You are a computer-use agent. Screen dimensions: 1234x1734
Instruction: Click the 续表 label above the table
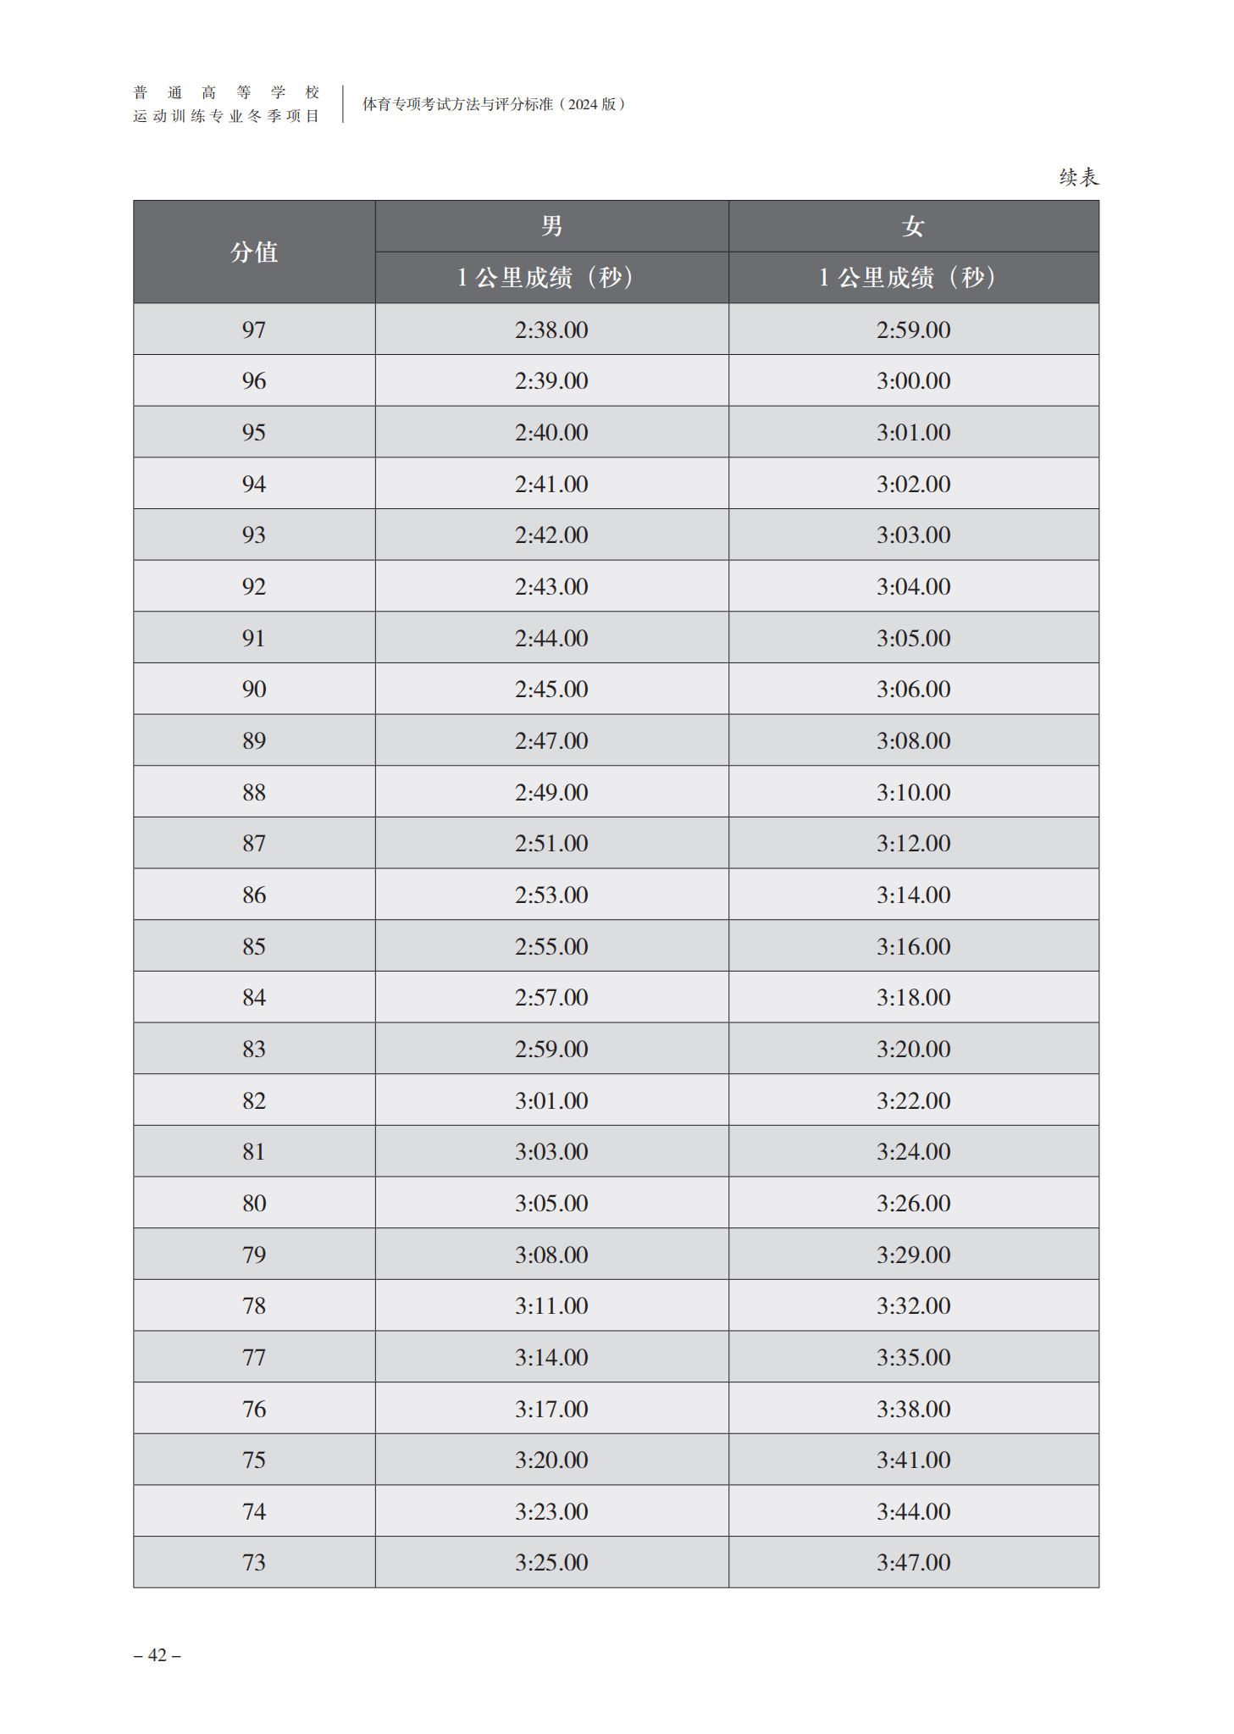coord(1078,177)
